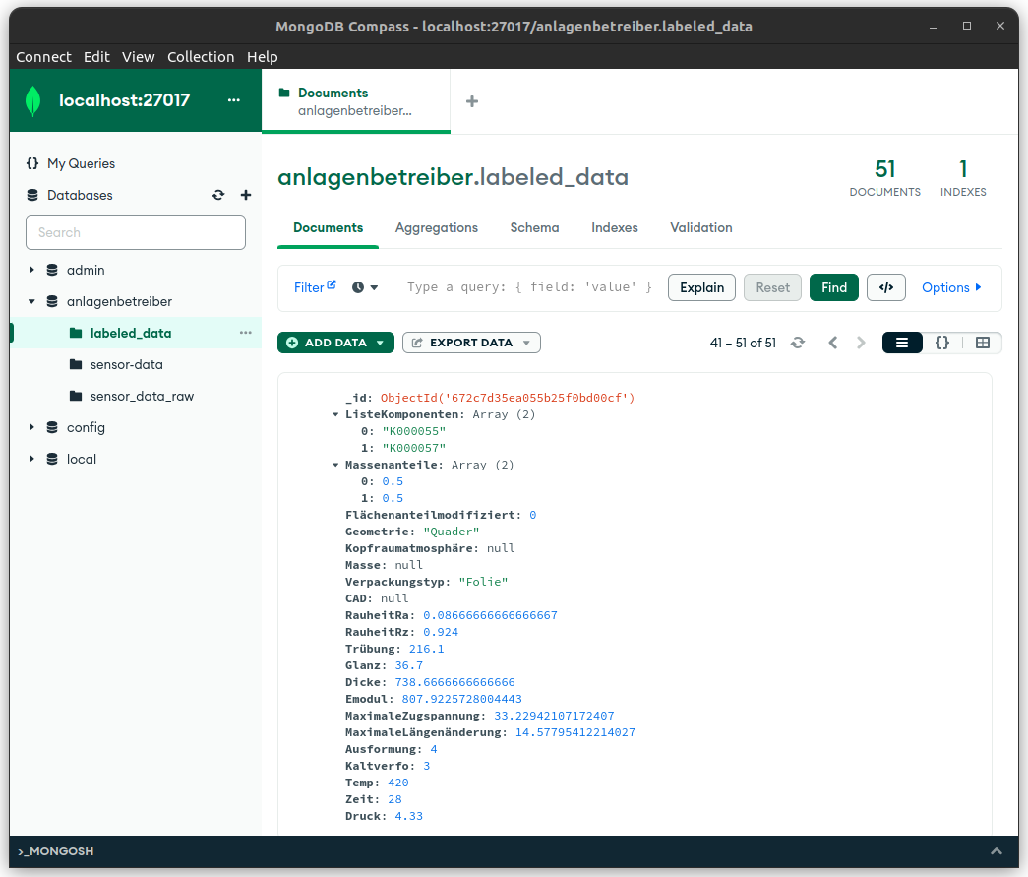Select the config database icon
This screenshot has width=1028, height=877.
pyautogui.click(x=52, y=428)
